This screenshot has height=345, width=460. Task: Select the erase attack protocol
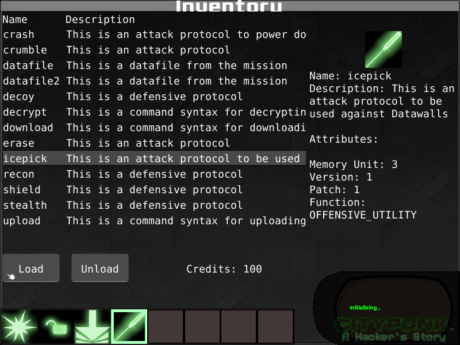tap(154, 143)
